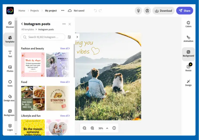This screenshot has width=199, height=140.
Task: Click the 38% zoom value
Action: tap(101, 128)
